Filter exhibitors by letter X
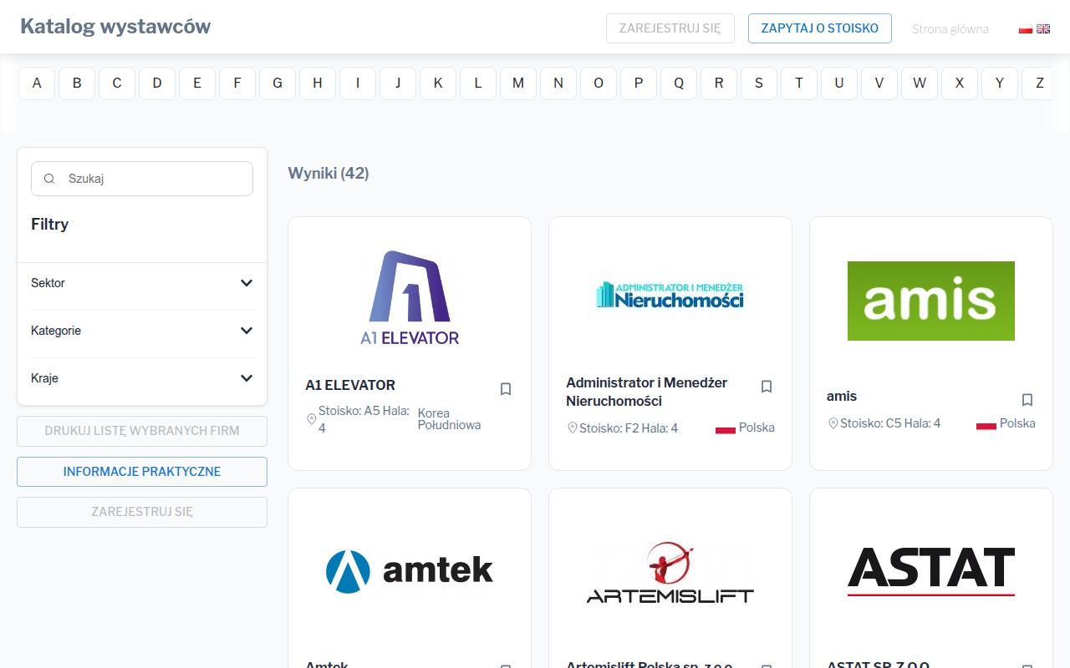The width and height of the screenshot is (1070, 668). pos(960,83)
